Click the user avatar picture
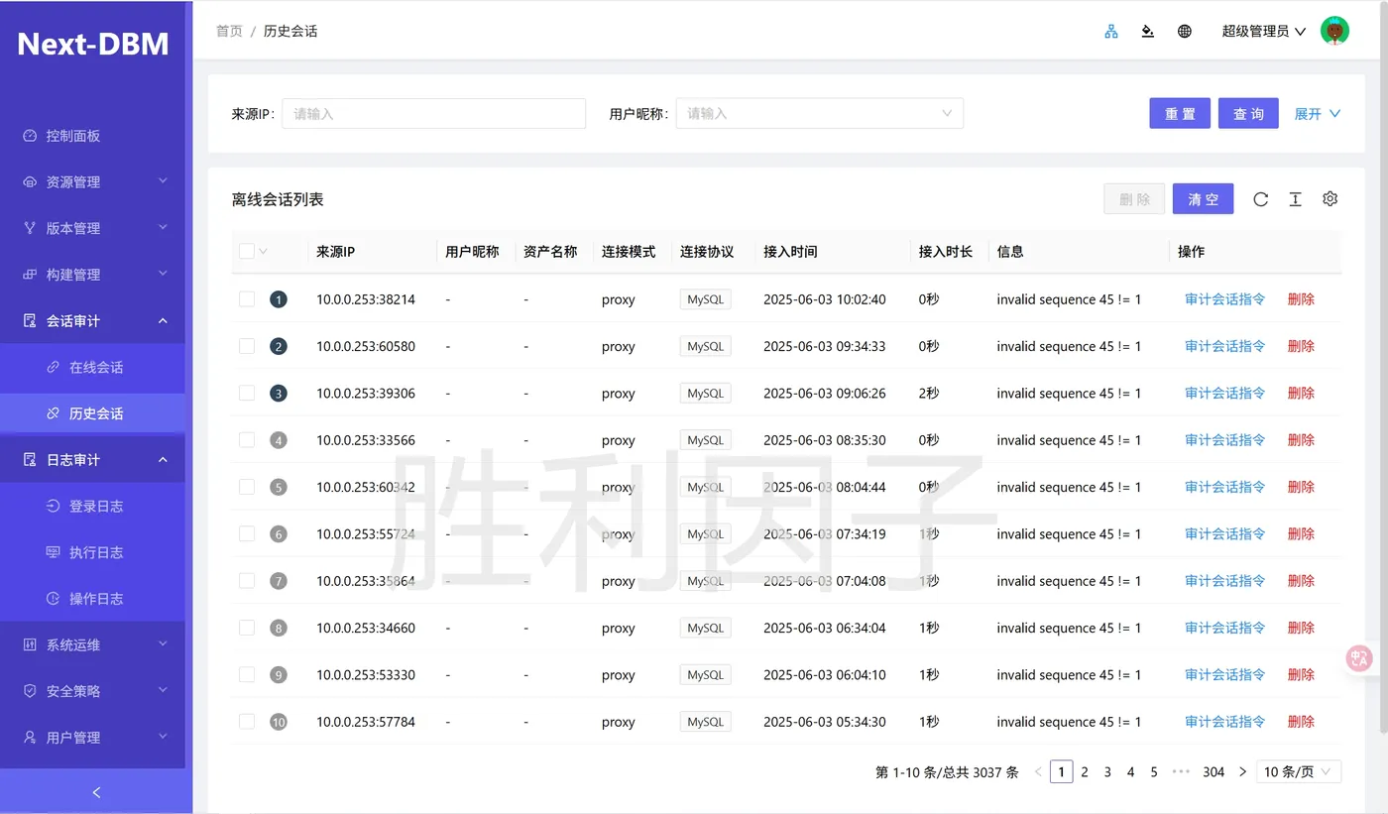This screenshot has height=814, width=1388. (1334, 31)
